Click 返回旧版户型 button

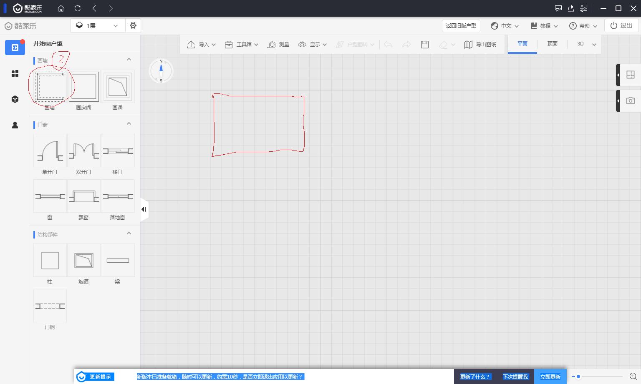461,25
